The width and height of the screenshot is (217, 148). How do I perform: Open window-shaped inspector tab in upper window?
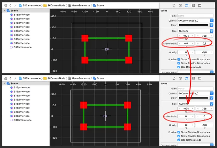pos(199,5)
